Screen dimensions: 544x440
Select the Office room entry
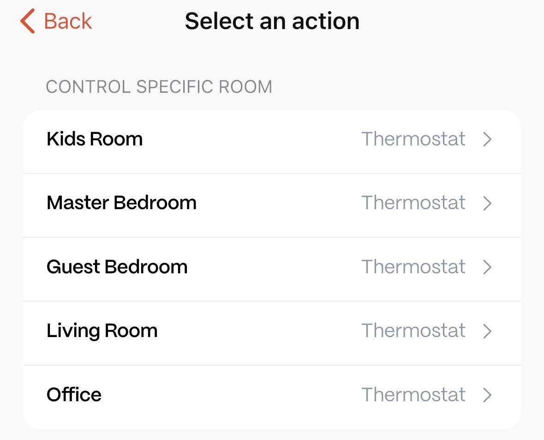tap(74, 395)
